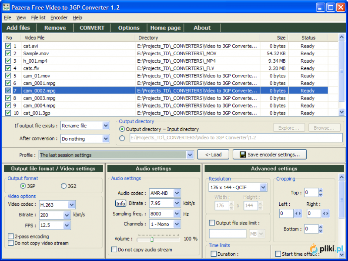Open the video Bitrate dropdown
This screenshot has height=261, width=348.
[x=67, y=215]
